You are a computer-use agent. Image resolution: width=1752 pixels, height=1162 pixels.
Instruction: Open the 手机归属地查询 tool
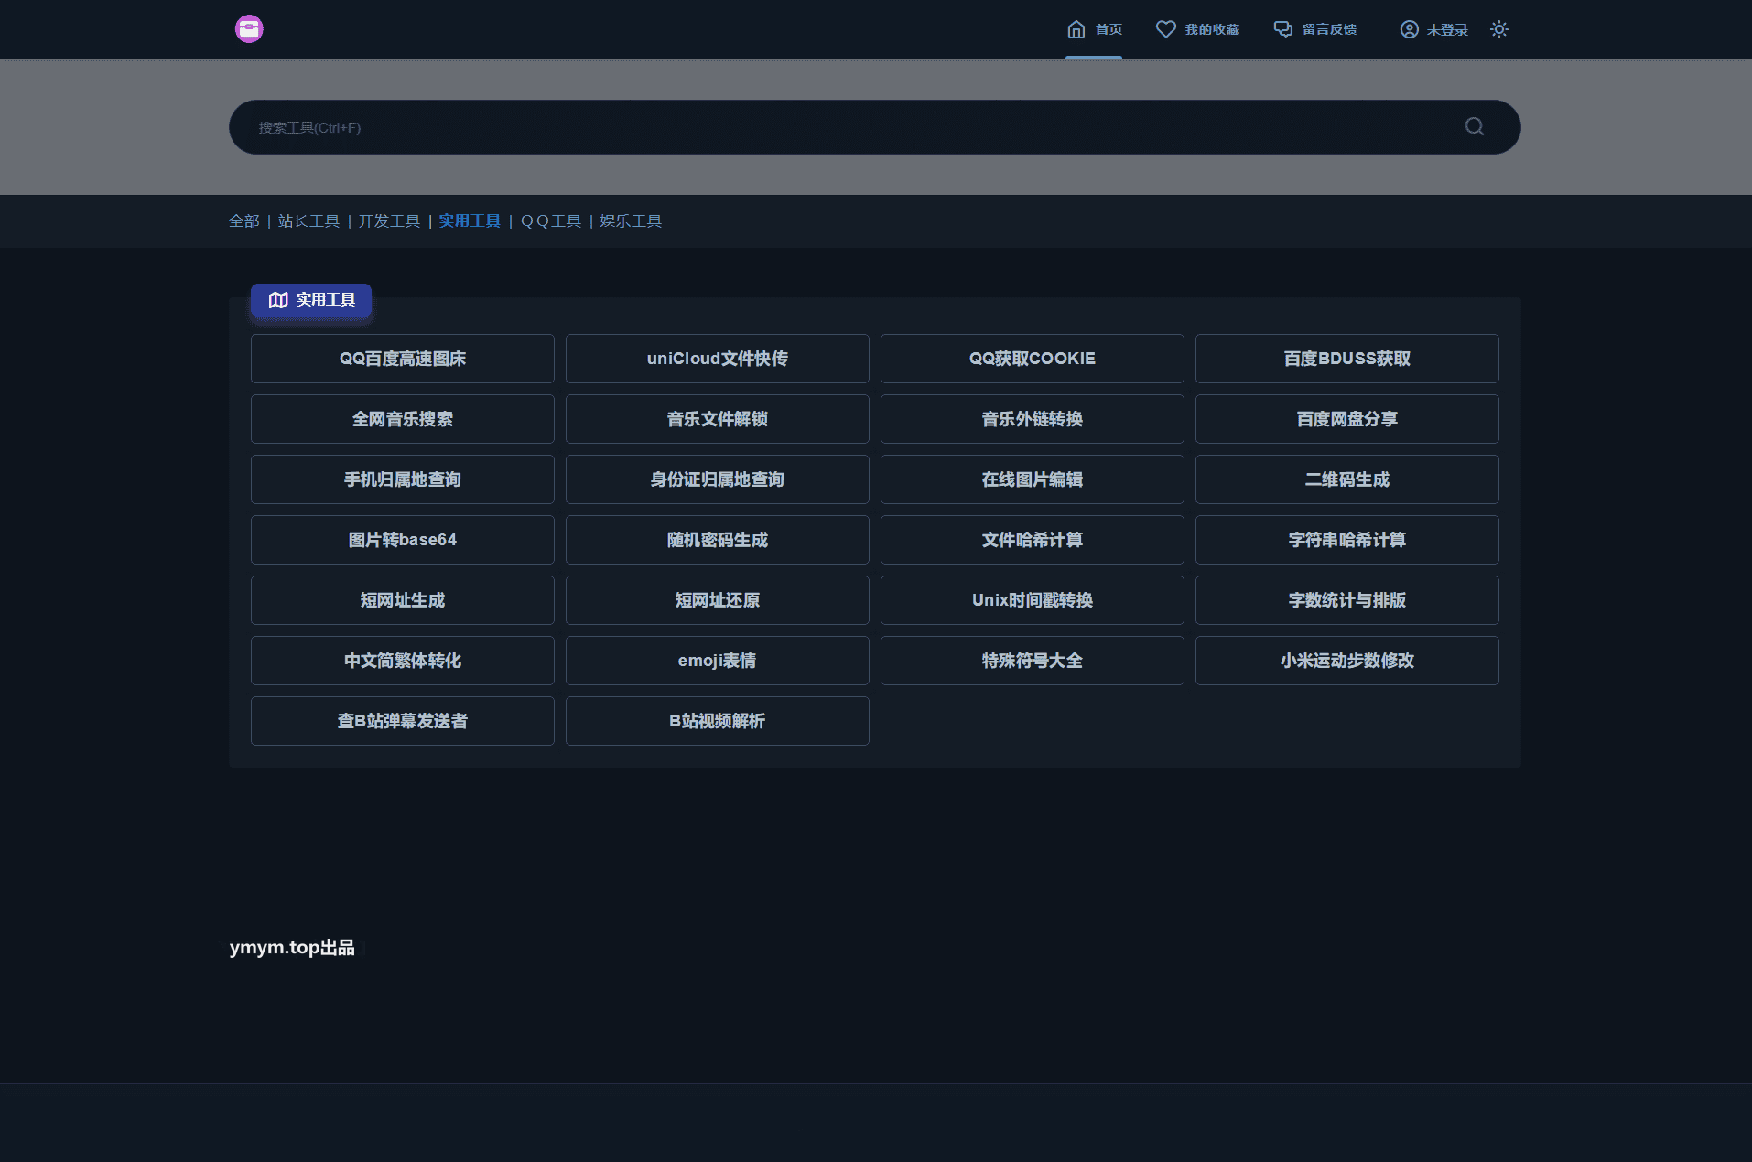403,479
